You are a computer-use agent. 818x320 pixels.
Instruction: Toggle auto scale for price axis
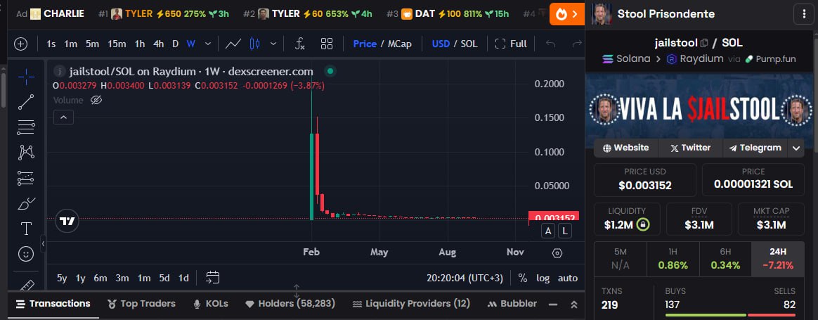click(x=568, y=279)
